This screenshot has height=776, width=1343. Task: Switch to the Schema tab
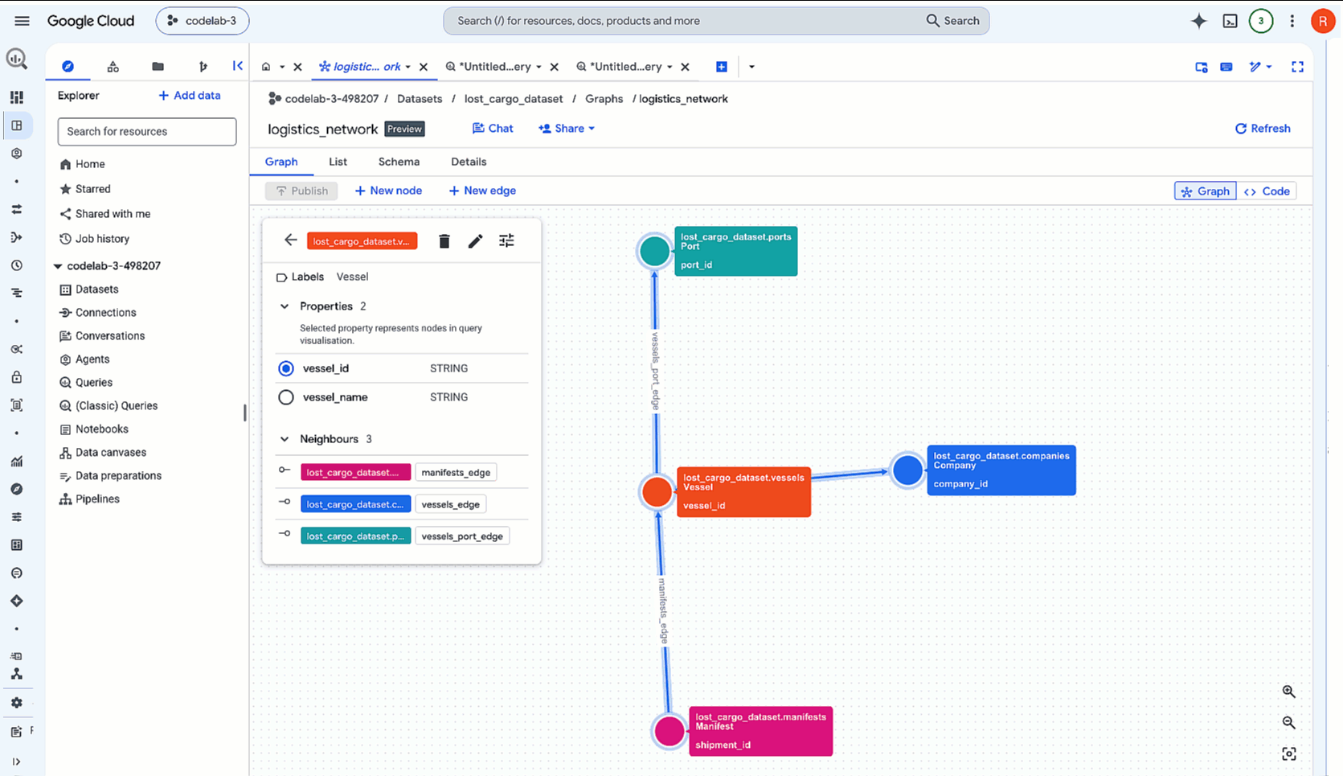coord(399,162)
